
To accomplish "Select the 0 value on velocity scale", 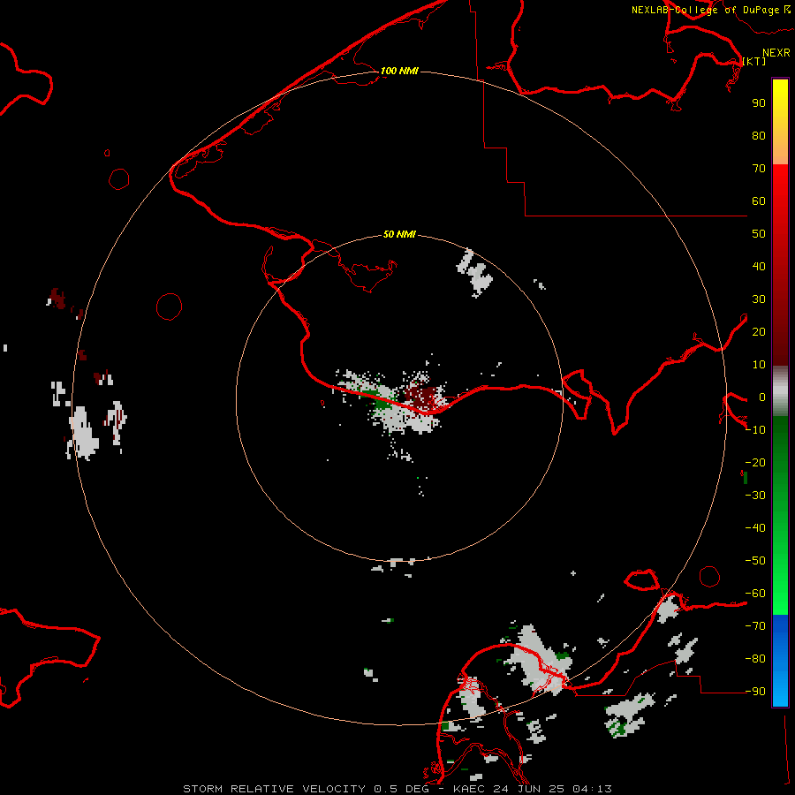I will (x=762, y=397).
